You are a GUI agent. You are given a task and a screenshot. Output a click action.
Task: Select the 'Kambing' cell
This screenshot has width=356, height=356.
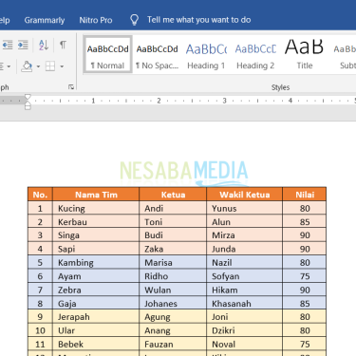pyautogui.click(x=96, y=262)
